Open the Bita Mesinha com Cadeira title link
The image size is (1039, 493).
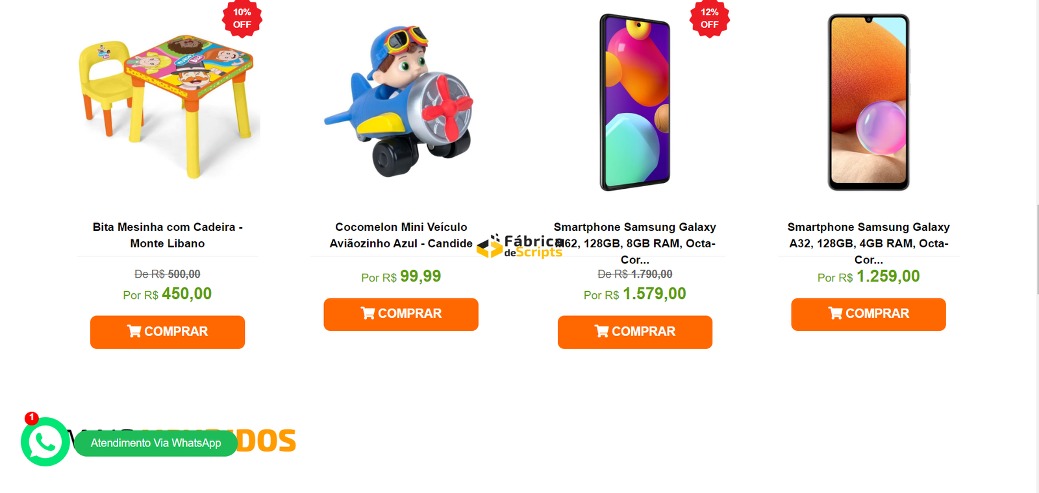coord(168,235)
